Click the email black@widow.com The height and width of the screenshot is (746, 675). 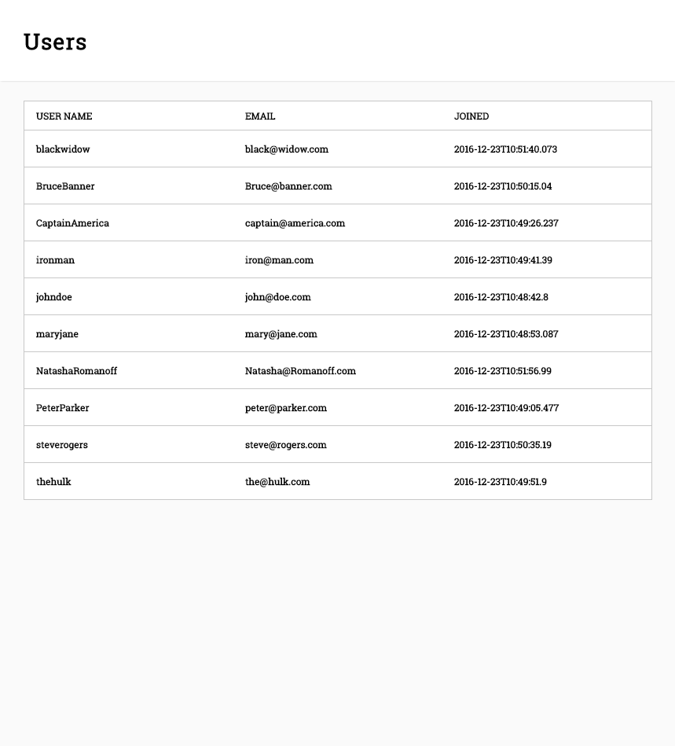[287, 149]
